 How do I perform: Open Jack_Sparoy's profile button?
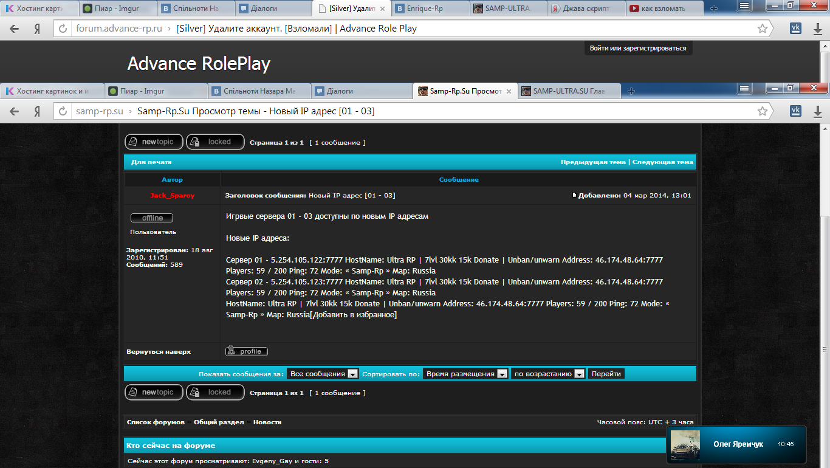click(247, 351)
